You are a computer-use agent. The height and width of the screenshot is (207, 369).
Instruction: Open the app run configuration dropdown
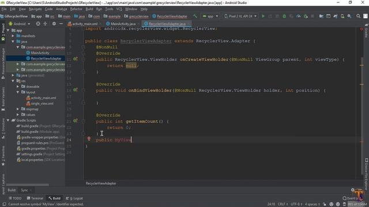tap(210, 16)
